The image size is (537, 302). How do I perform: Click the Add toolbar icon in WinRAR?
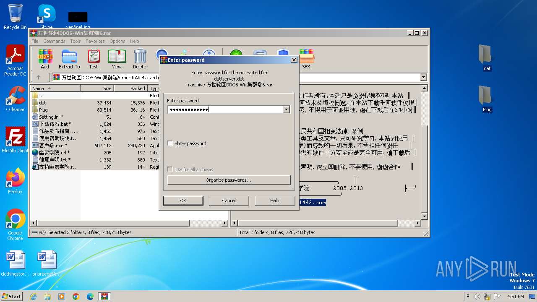(x=45, y=59)
